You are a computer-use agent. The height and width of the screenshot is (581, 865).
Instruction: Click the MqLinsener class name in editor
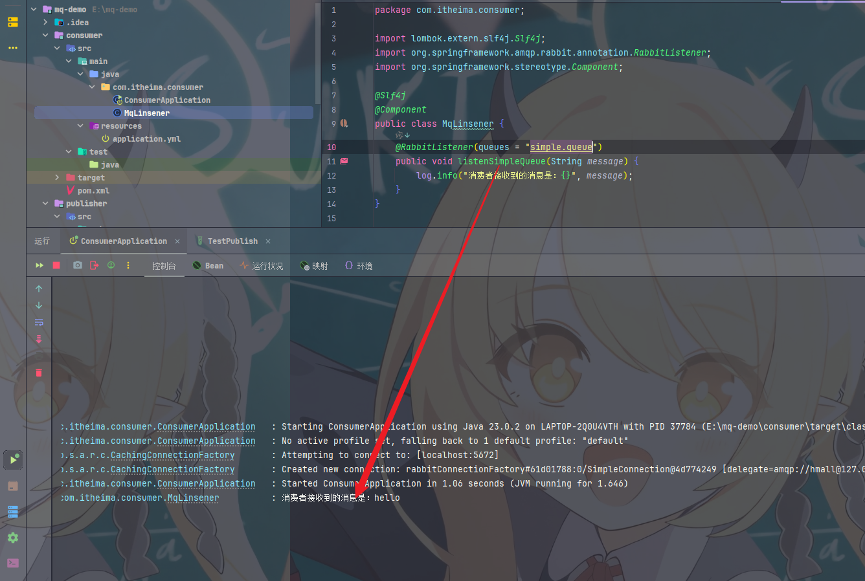pyautogui.click(x=467, y=124)
